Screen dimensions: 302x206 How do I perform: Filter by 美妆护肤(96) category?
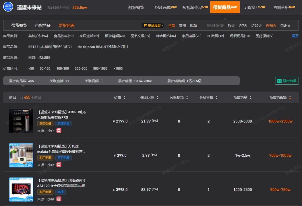click(x=38, y=36)
